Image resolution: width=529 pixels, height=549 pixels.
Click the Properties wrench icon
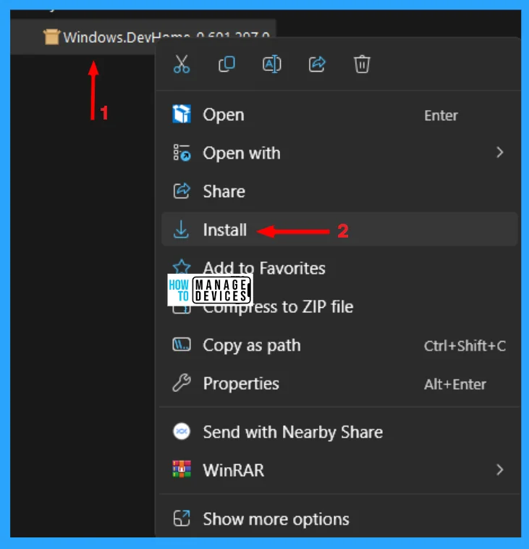pyautogui.click(x=182, y=382)
